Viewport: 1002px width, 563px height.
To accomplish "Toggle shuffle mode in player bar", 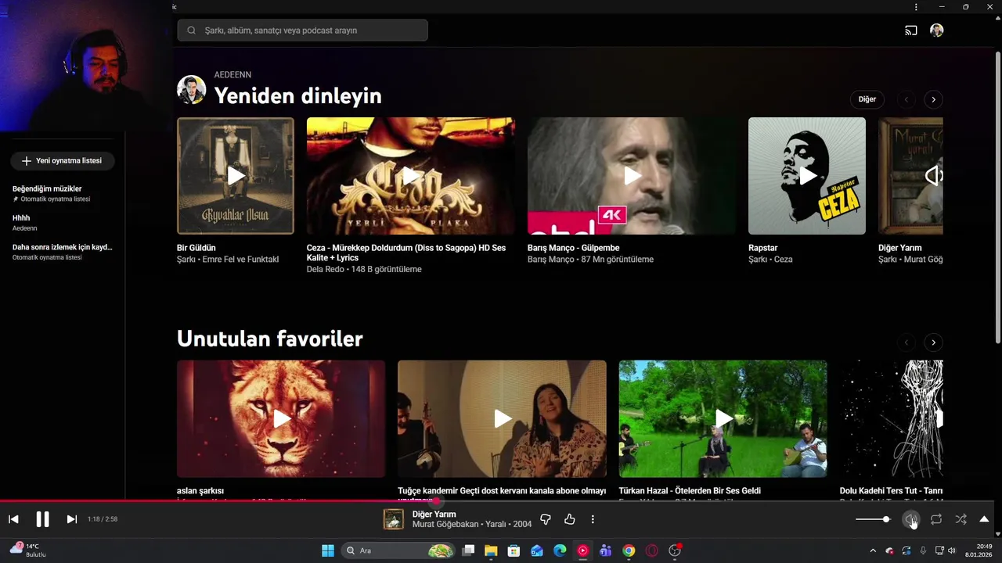I will coord(961,519).
